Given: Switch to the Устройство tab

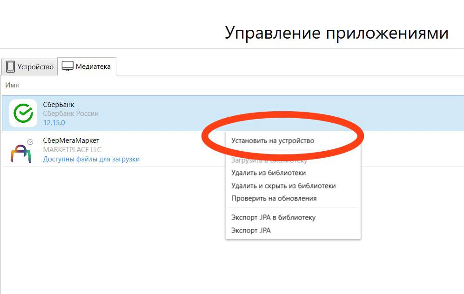Looking at the screenshot, I should click(29, 67).
